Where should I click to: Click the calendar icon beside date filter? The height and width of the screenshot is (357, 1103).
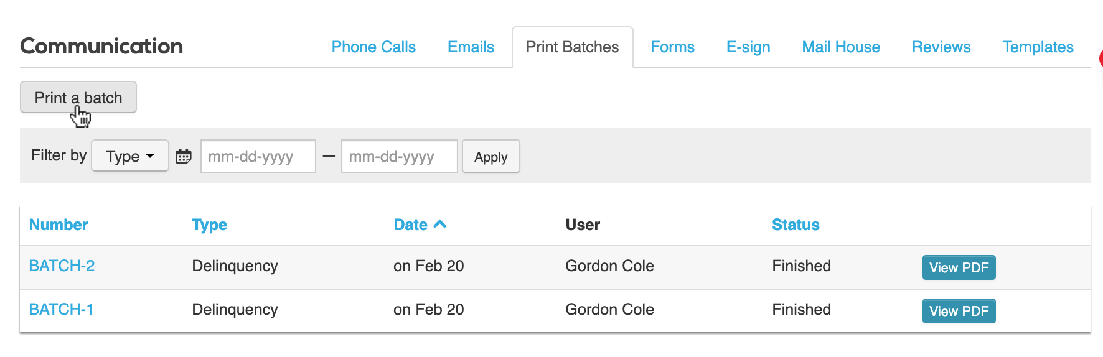click(184, 156)
